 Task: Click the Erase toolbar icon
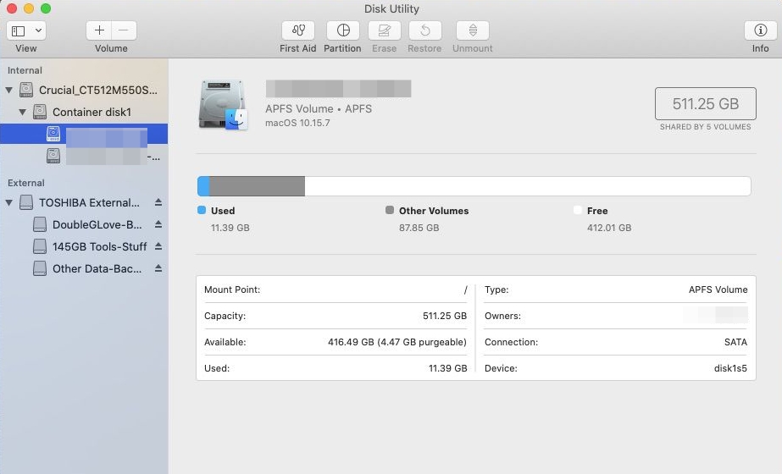(384, 31)
